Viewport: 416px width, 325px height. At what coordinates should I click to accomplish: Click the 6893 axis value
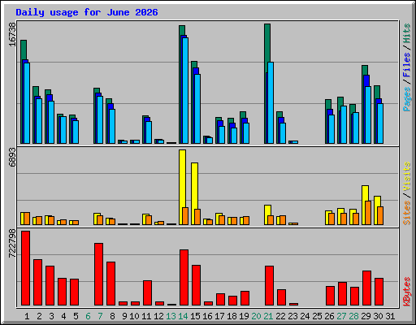tap(12, 158)
